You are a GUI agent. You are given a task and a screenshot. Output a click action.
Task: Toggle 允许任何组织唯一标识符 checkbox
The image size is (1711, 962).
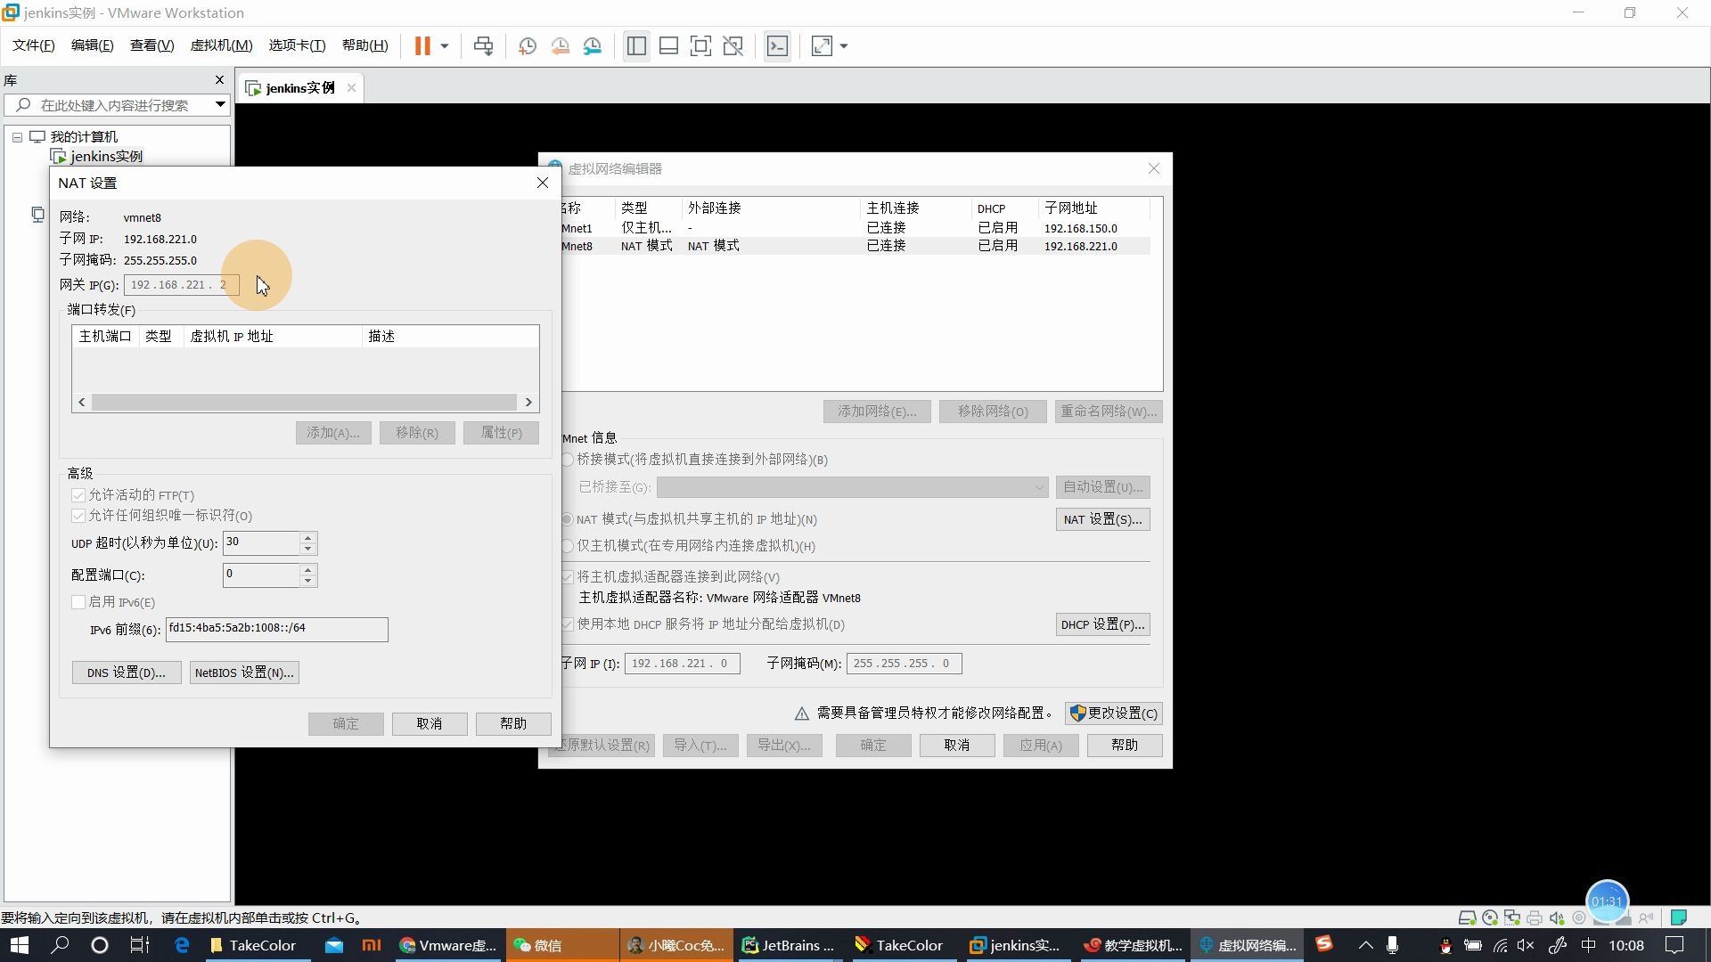[x=78, y=516]
